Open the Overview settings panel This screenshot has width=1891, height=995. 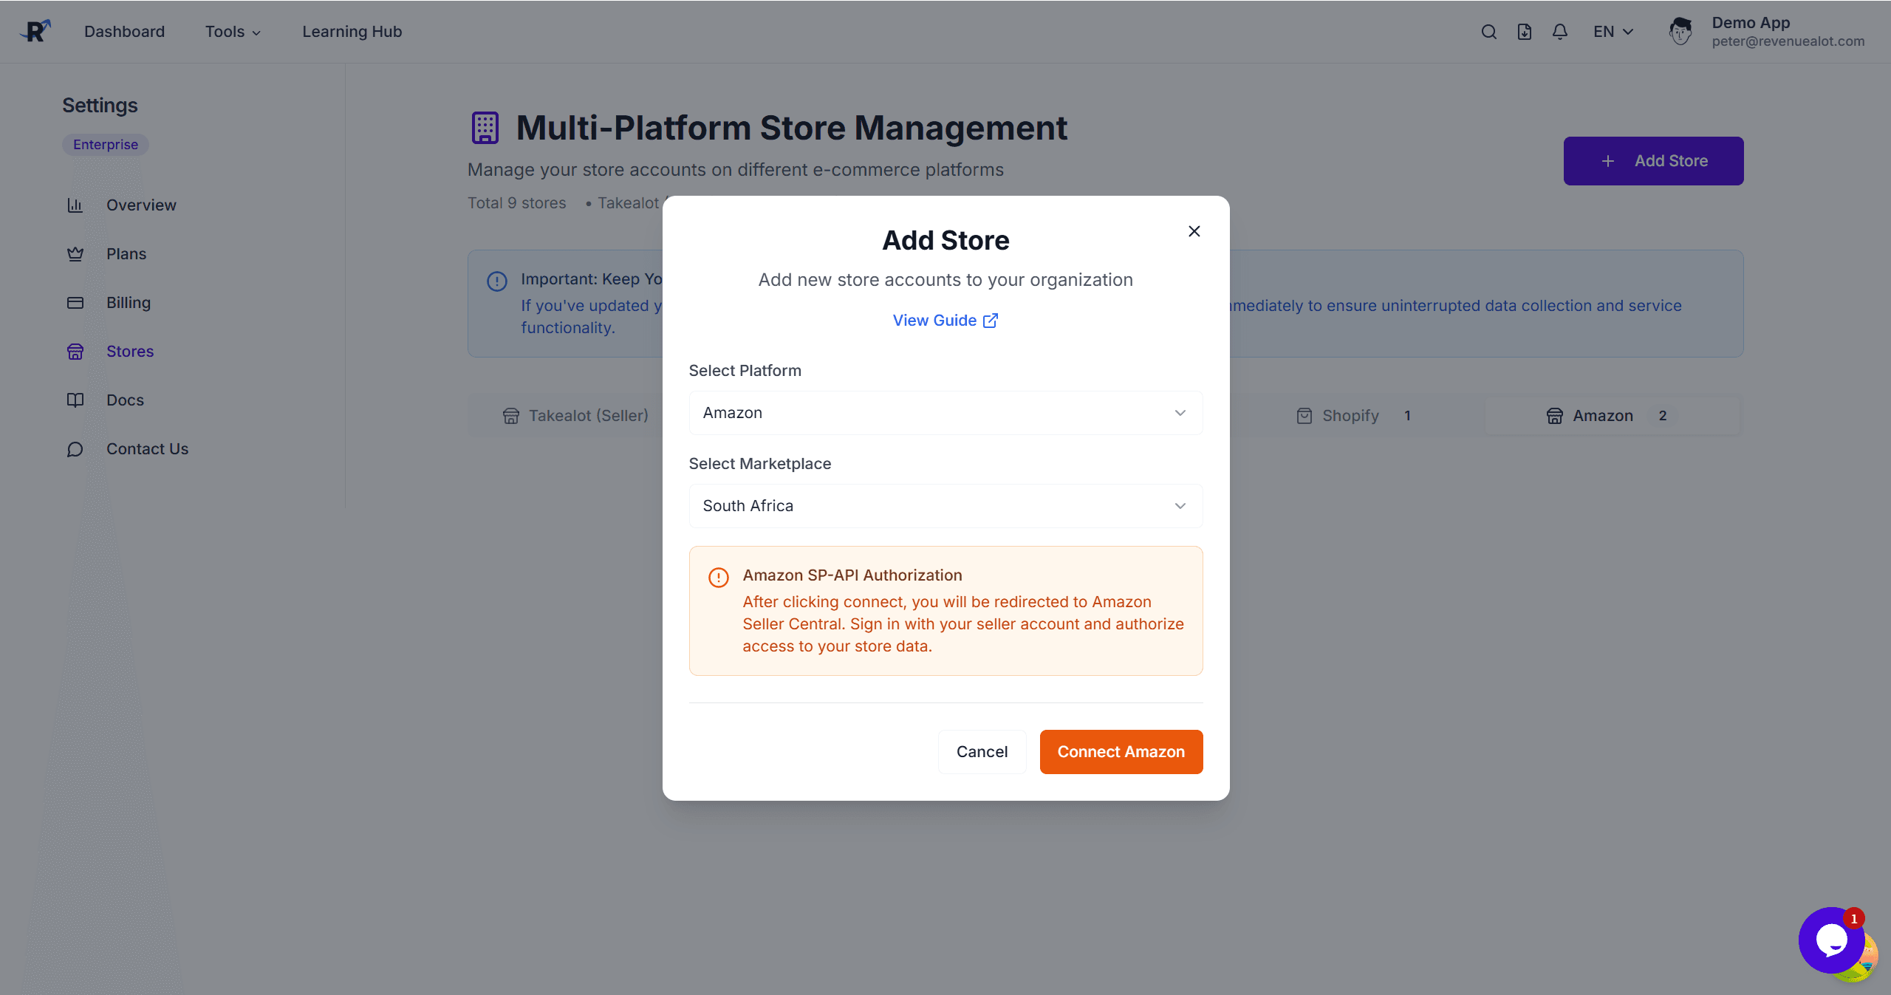(x=76, y=205)
